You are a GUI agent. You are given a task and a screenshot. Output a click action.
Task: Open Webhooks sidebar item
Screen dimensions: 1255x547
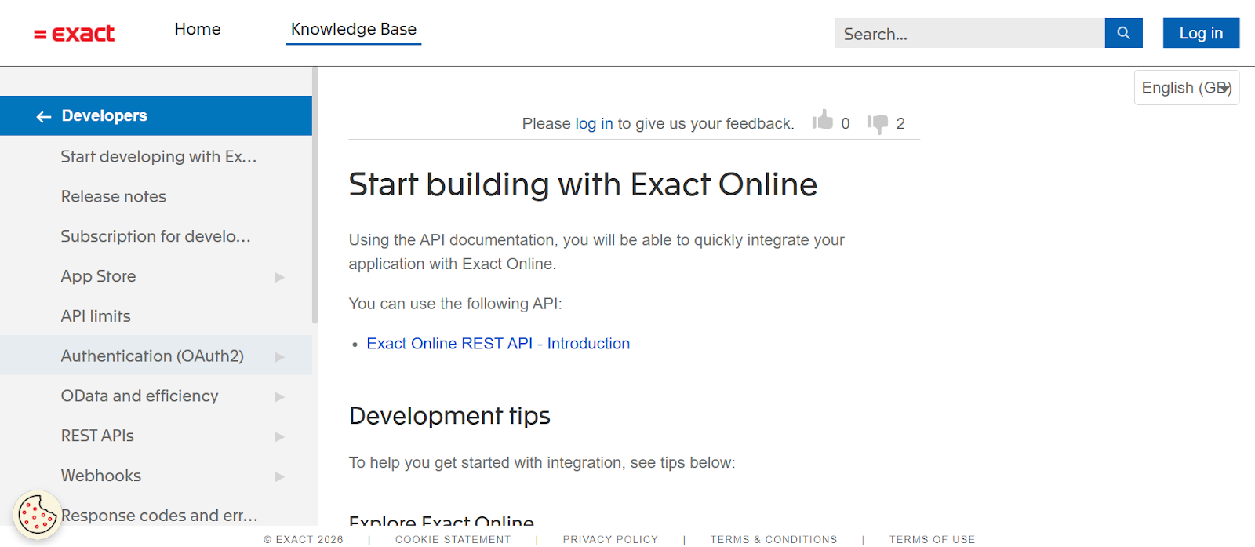click(x=101, y=476)
